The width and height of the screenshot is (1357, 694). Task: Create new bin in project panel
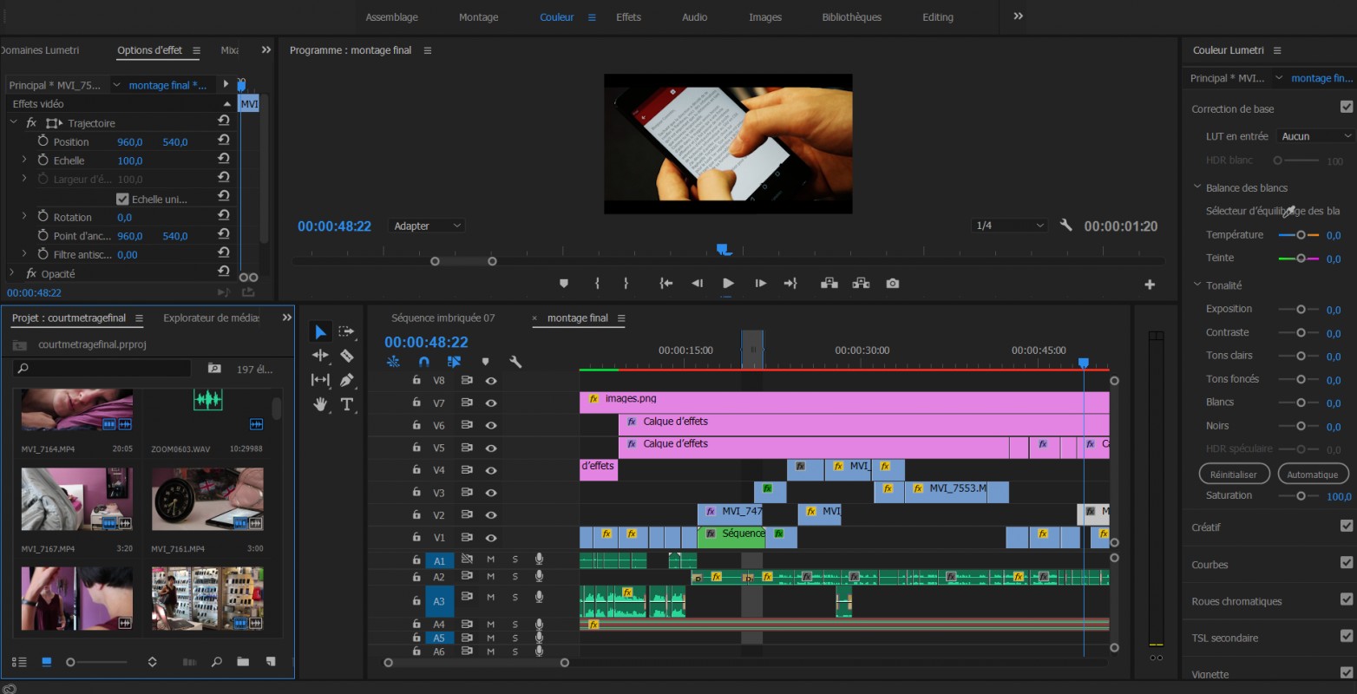tap(243, 662)
